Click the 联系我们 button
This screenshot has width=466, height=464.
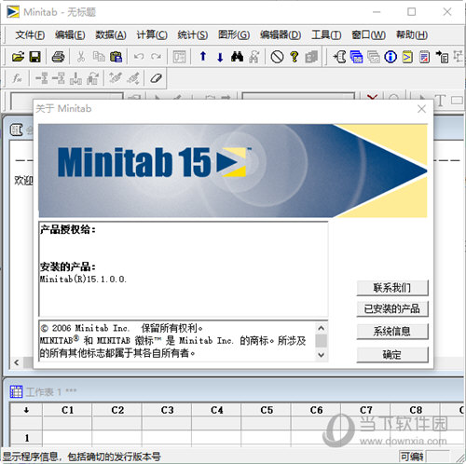[392, 288]
